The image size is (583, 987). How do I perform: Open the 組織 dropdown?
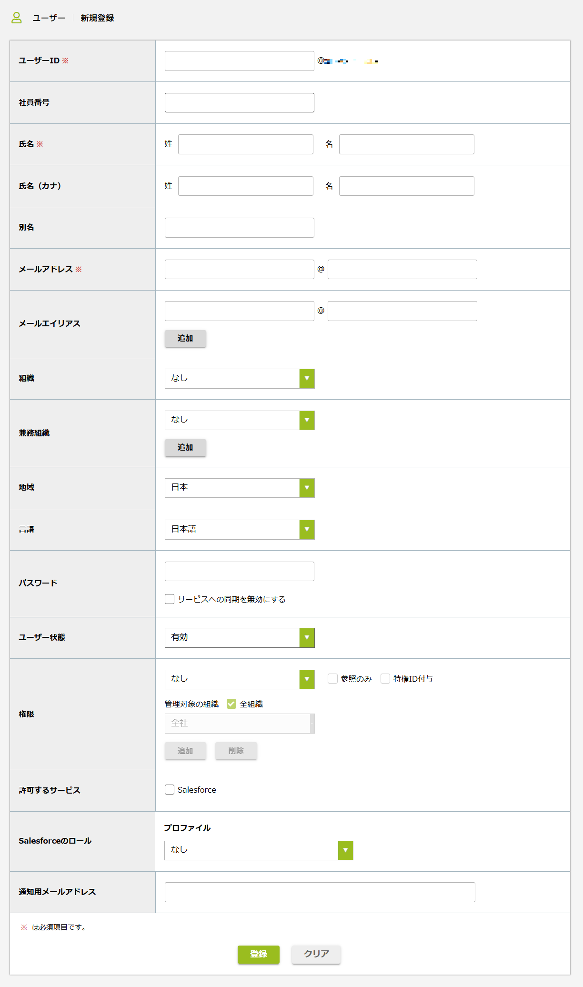[240, 379]
